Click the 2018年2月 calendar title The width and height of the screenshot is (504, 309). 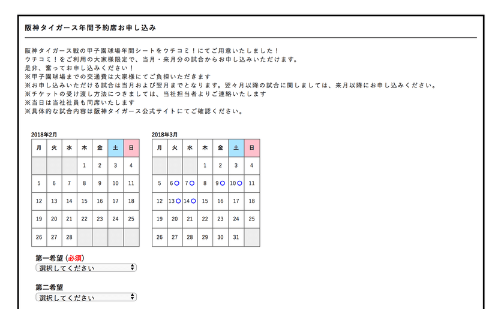[x=44, y=135]
